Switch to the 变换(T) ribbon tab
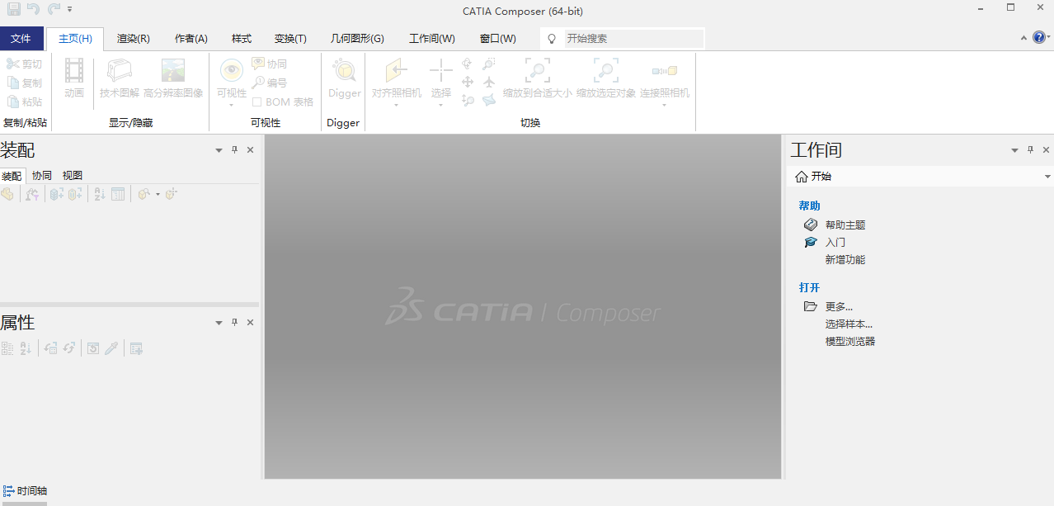 (290, 39)
